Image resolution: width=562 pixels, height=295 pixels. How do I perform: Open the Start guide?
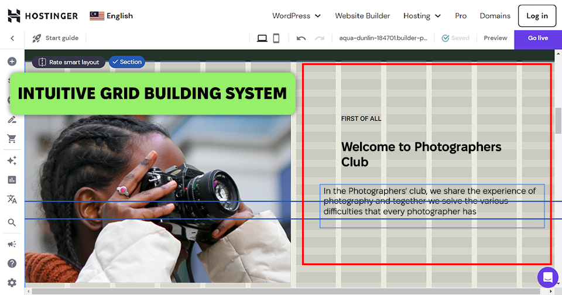[x=56, y=38]
